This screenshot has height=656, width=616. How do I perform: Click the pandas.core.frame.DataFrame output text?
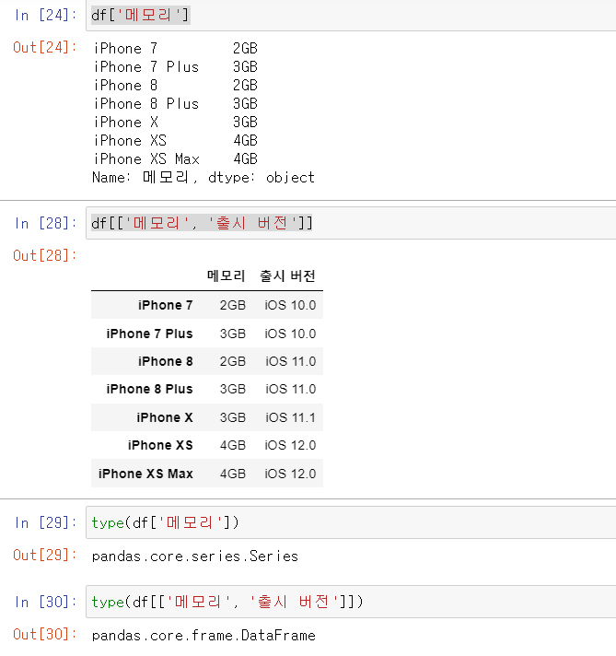click(x=203, y=635)
